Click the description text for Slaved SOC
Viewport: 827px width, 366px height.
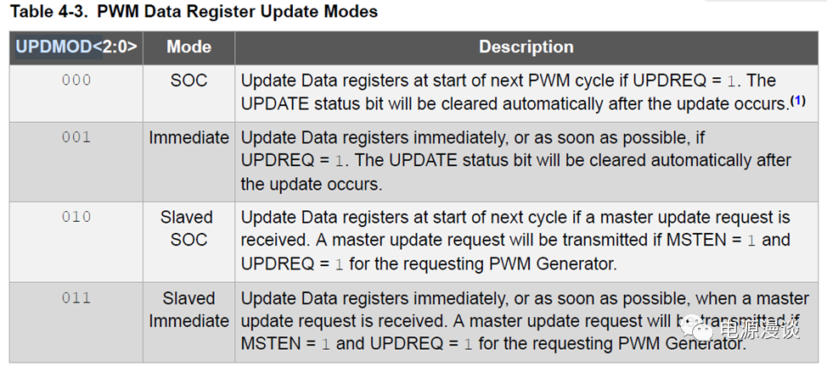click(509, 241)
